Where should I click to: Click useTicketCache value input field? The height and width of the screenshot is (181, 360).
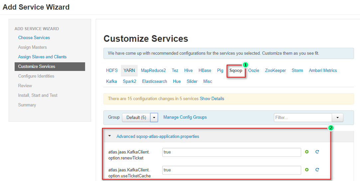click(x=231, y=170)
